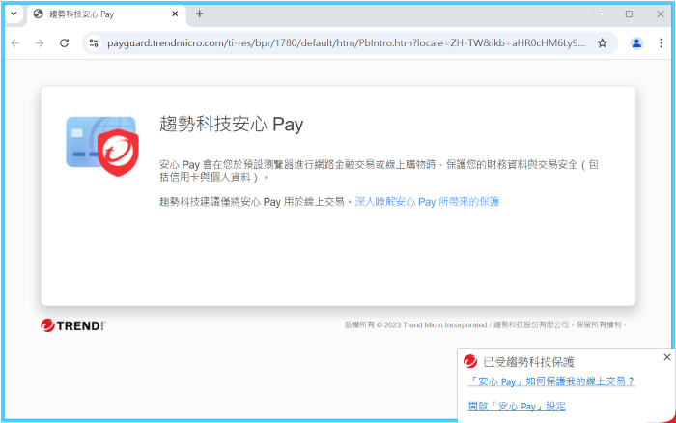This screenshot has height=423, width=676.
Task: Open a new tab with the plus button
Action: (x=199, y=14)
